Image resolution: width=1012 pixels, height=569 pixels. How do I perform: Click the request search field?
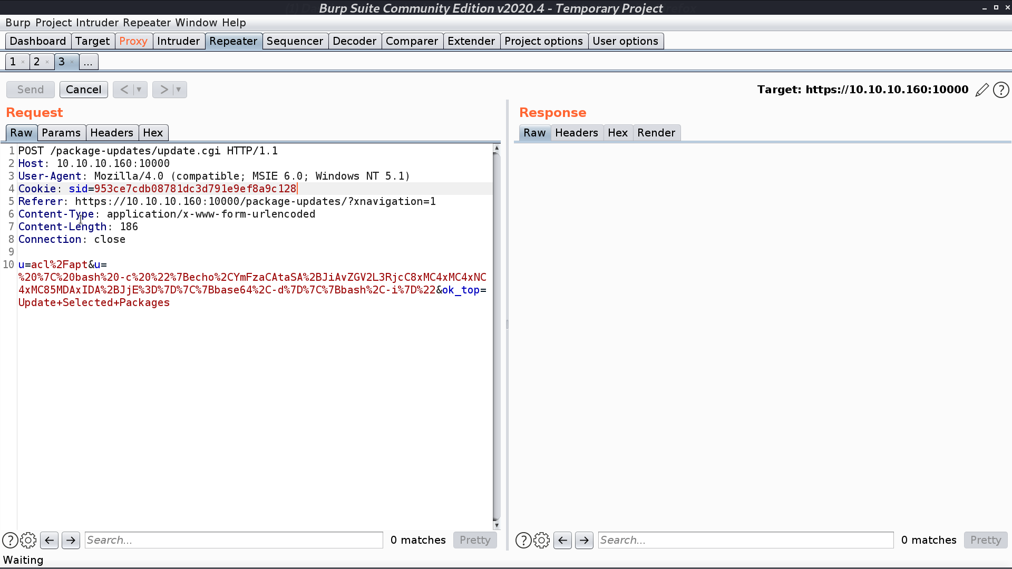234,540
